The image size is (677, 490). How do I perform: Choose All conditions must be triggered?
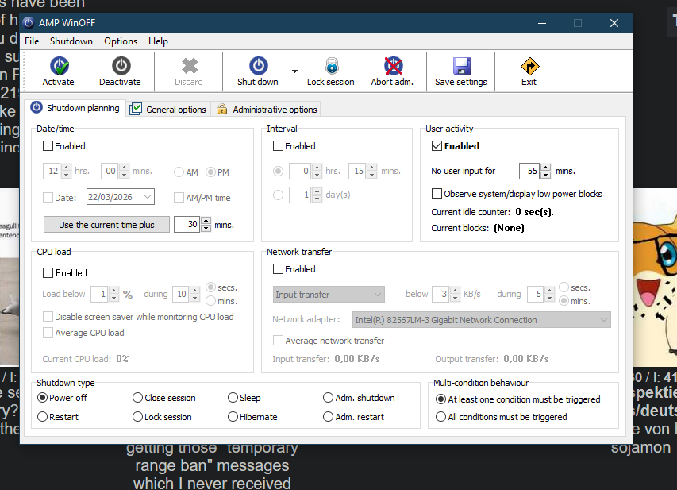click(x=440, y=417)
